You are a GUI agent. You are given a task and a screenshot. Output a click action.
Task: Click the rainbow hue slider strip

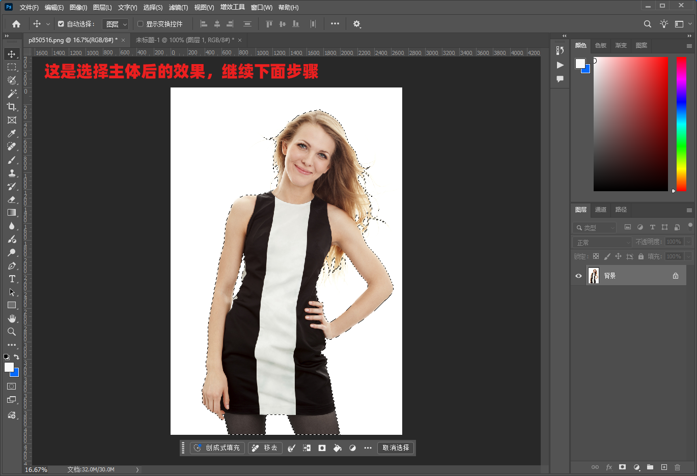click(x=681, y=124)
